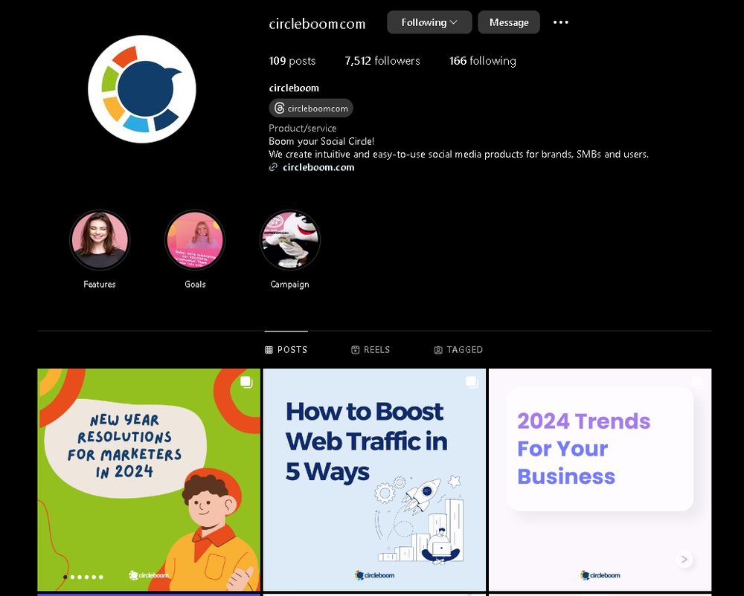Open the three-dots options menu

pos(560,22)
